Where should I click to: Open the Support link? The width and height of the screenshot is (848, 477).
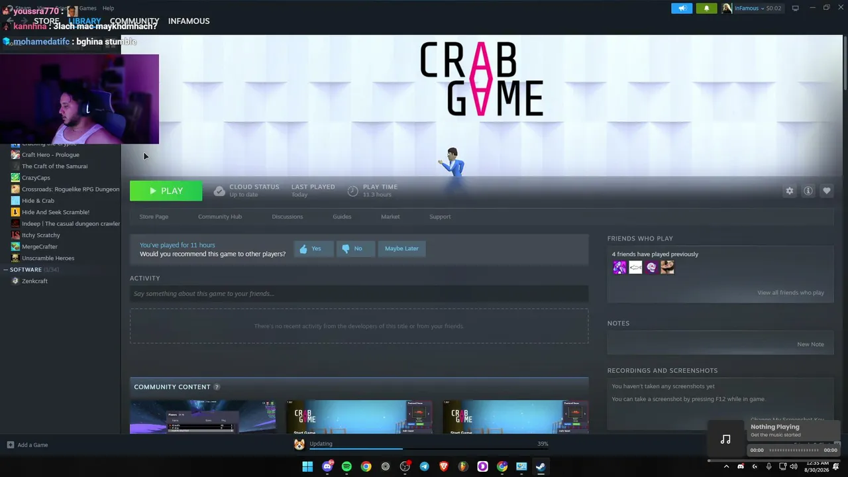440,217
